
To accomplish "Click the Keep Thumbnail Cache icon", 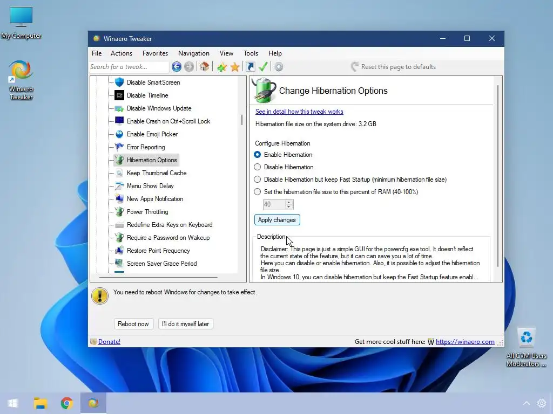I will [119, 173].
